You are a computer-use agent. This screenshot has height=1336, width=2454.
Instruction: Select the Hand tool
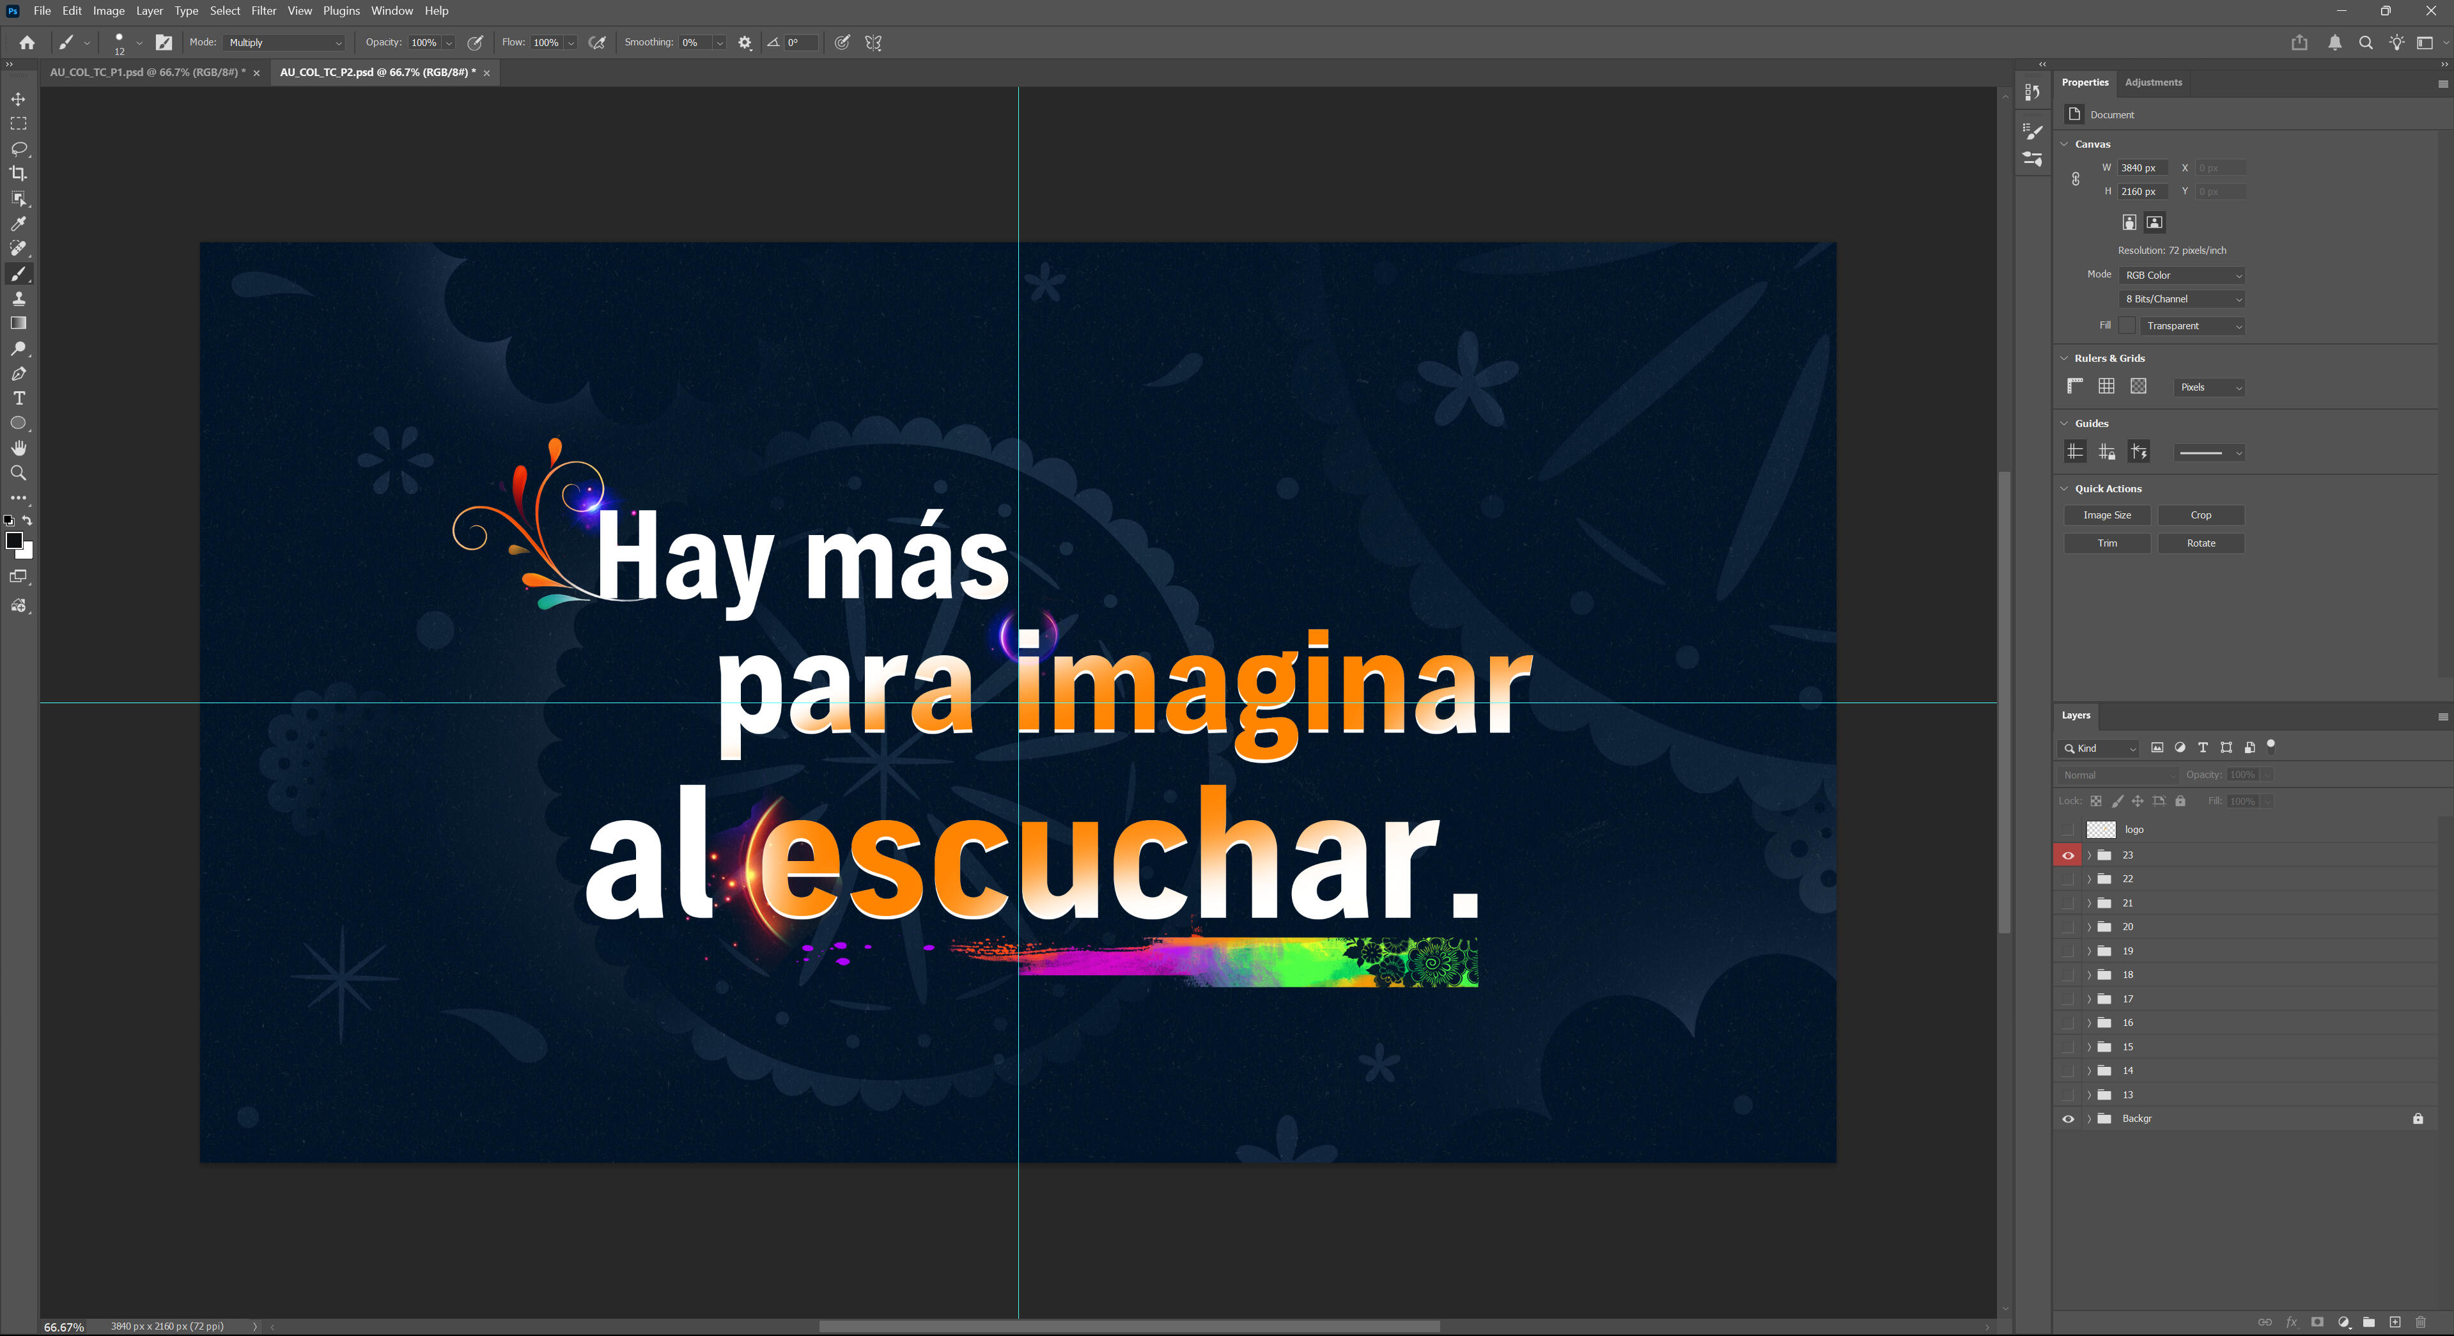tap(18, 448)
